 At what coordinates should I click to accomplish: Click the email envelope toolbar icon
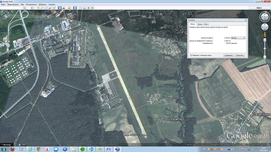coord(80,8)
